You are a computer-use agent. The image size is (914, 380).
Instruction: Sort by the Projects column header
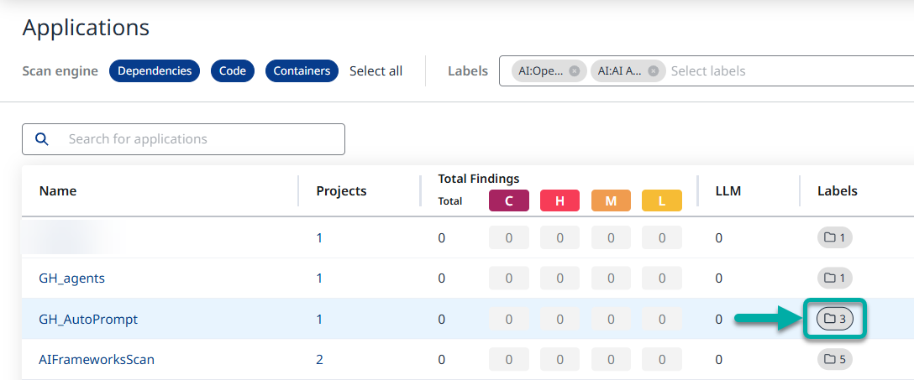coord(341,191)
